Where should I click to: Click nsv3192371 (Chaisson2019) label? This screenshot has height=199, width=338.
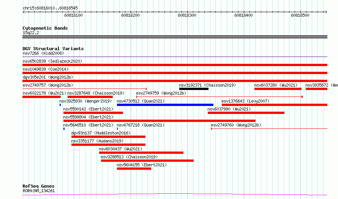[207, 85]
